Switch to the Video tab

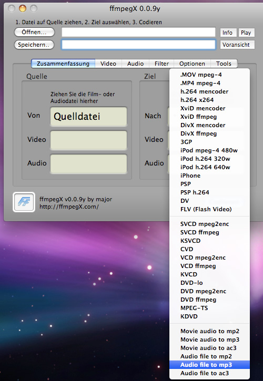[108, 64]
